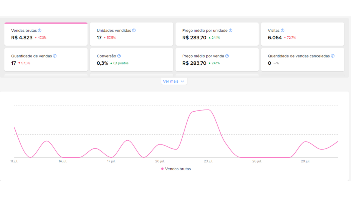Click the 0,1 pontos increase indicator
Viewport: 351px width, 197px height.
tap(119, 63)
